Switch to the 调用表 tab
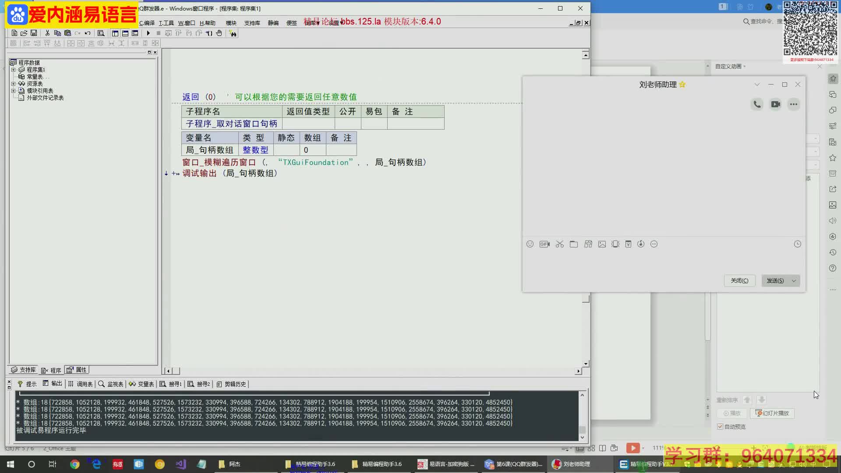The height and width of the screenshot is (473, 841). pos(81,384)
